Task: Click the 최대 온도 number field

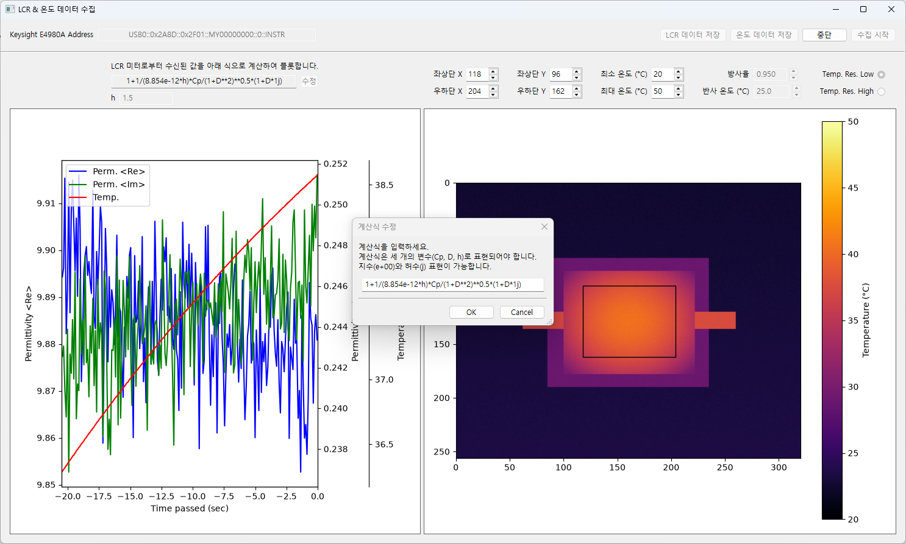Action: [x=663, y=91]
